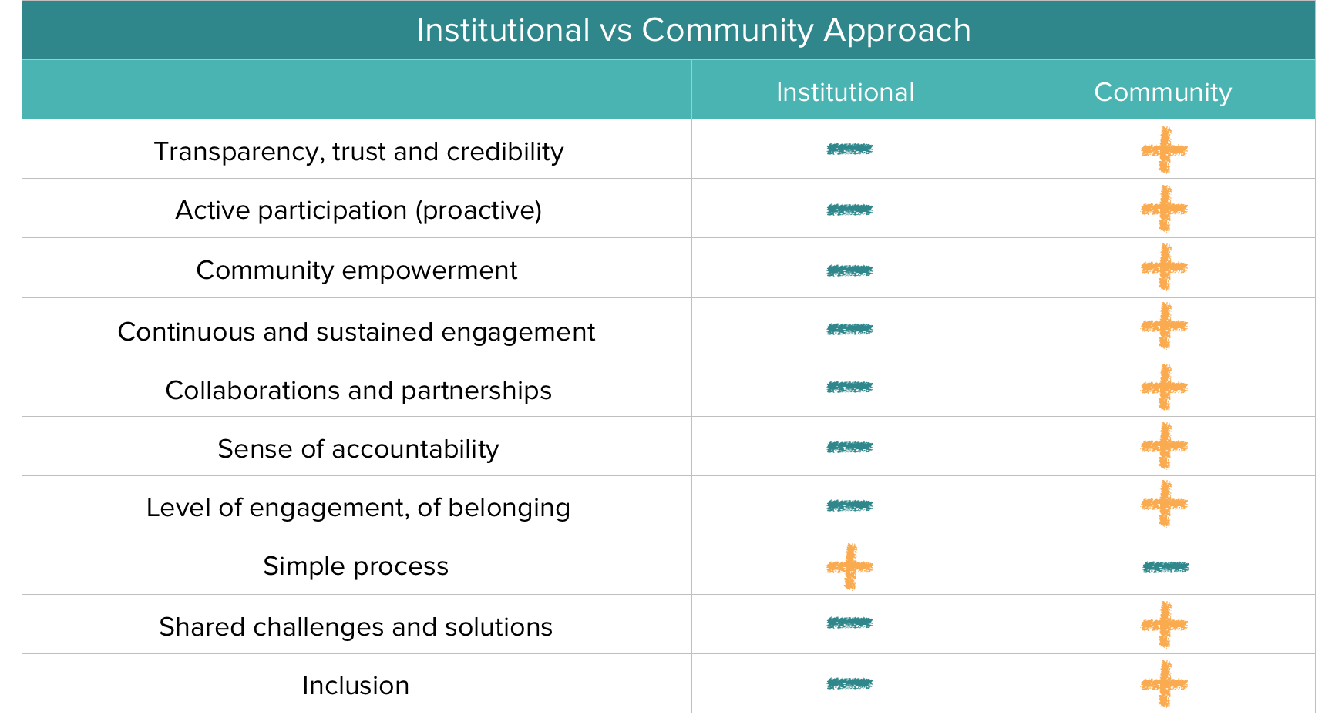Click the Community empowerment row label
The image size is (1332, 715).
click(357, 270)
